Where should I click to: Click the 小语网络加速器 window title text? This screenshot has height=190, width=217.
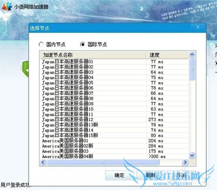pos(31,7)
